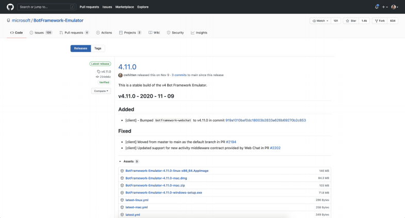Star the repository
Screen dimensions: 405x218
click(x=351, y=21)
